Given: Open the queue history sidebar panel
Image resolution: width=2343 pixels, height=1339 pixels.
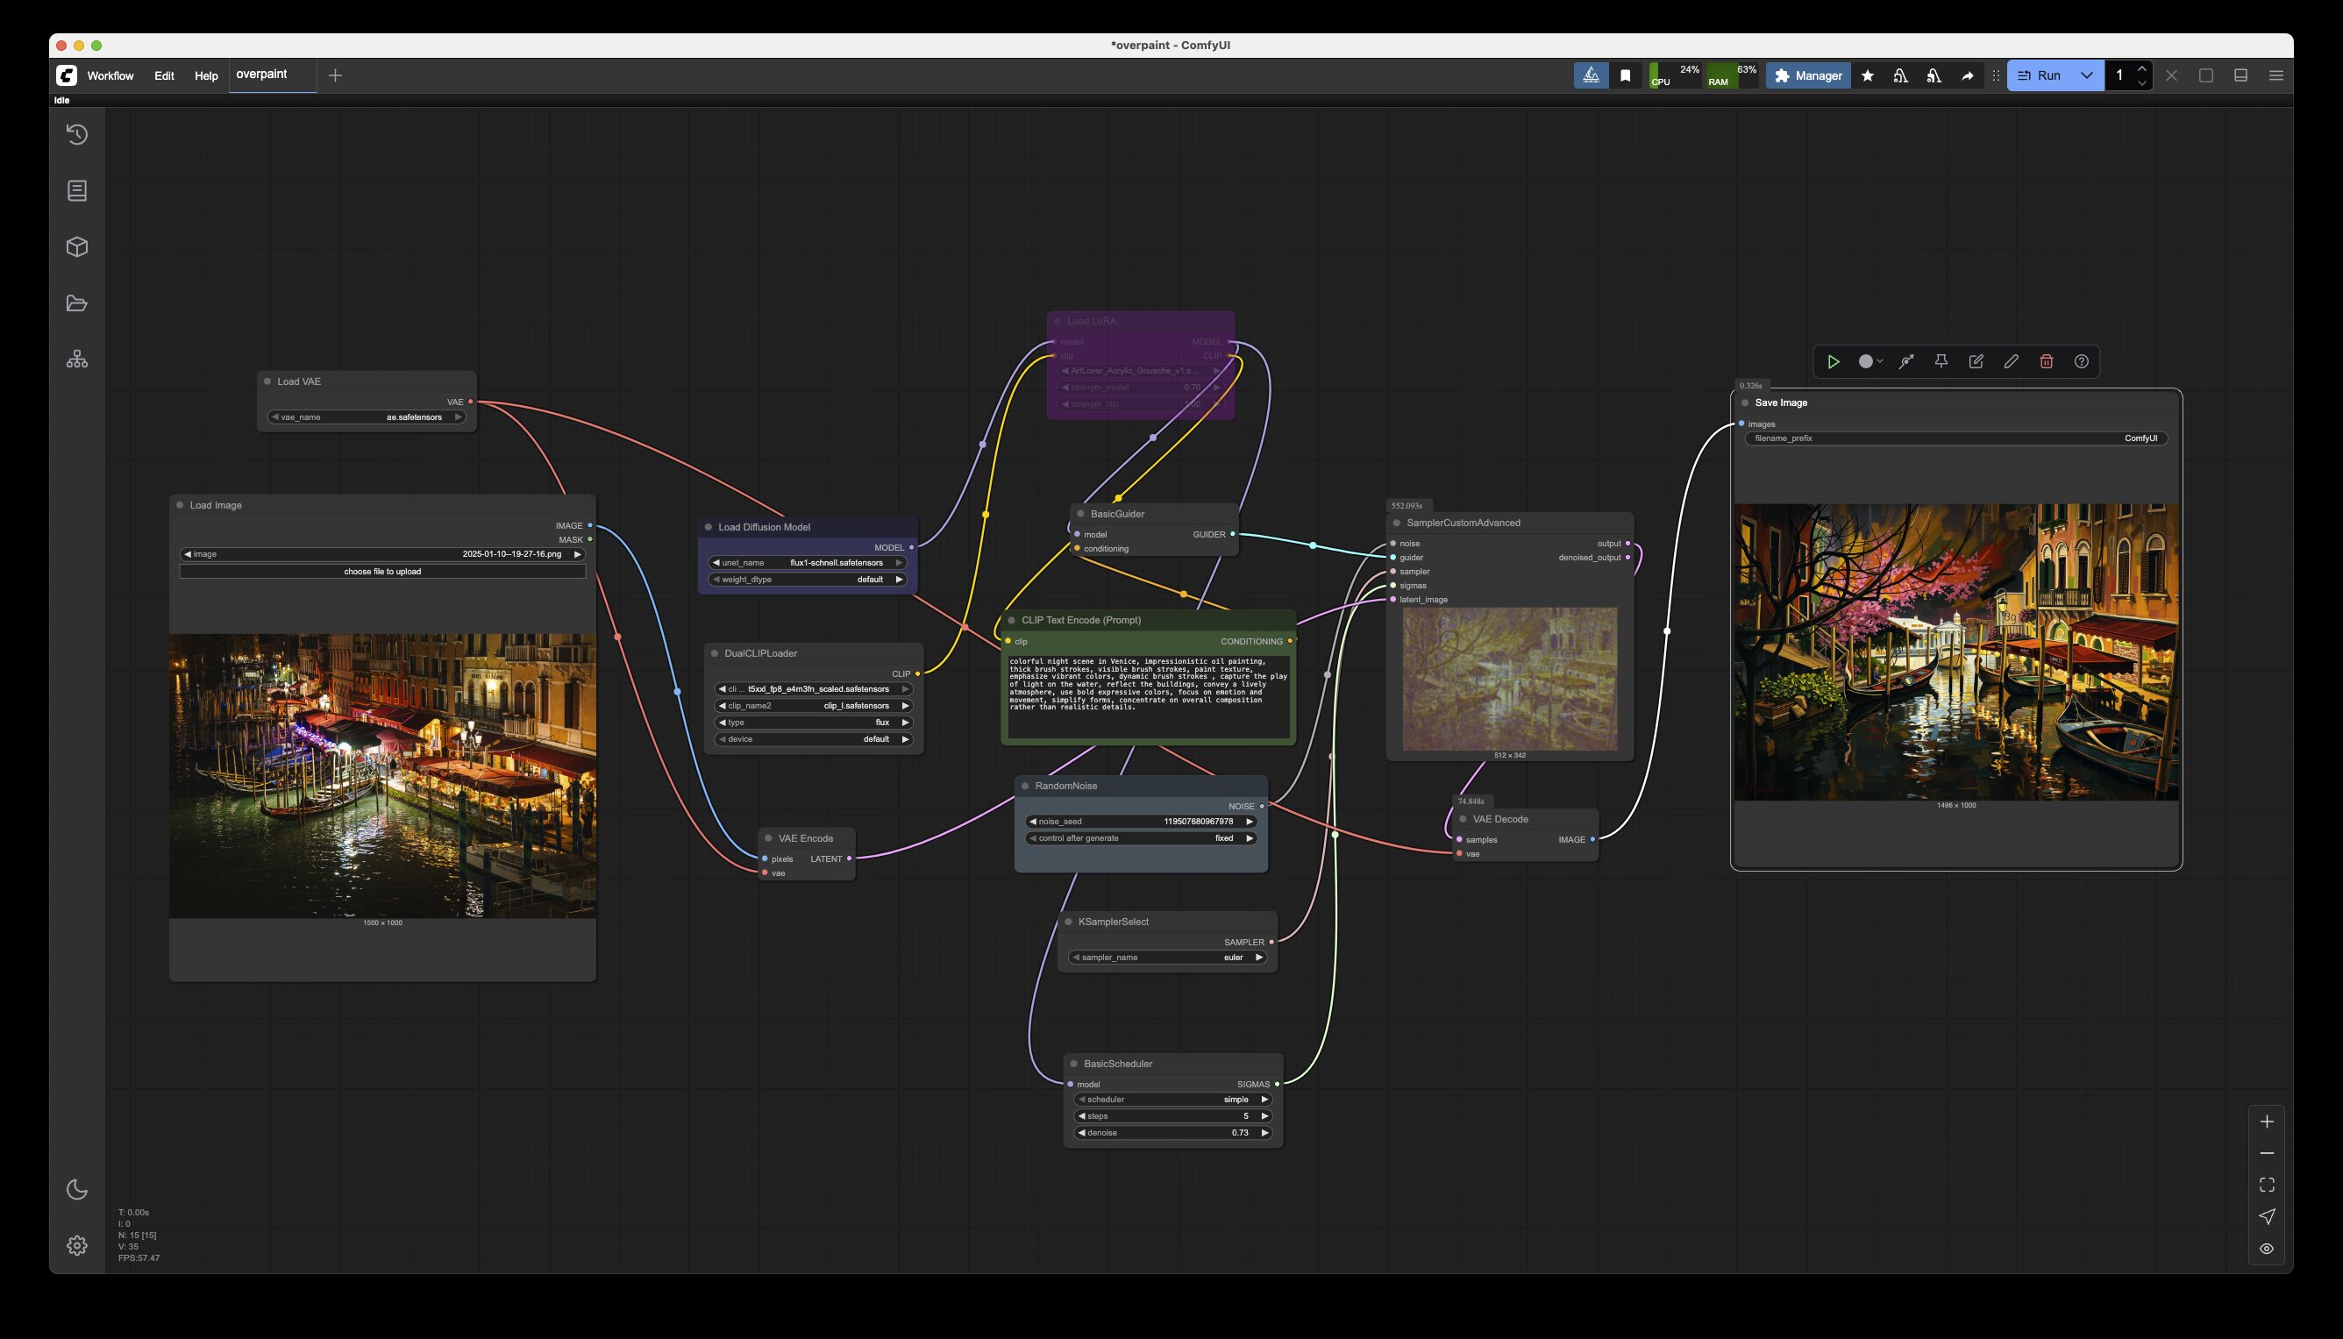Looking at the screenshot, I should 77,134.
